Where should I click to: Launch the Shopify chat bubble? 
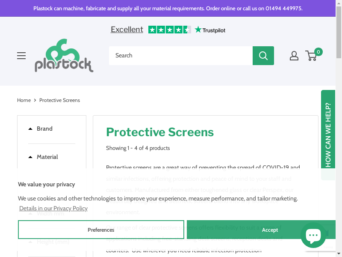pos(313,235)
